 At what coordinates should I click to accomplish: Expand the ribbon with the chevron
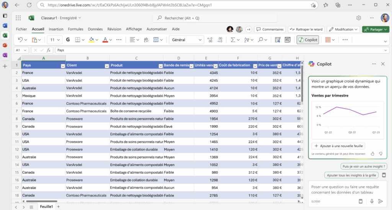pyautogui.click(x=385, y=41)
